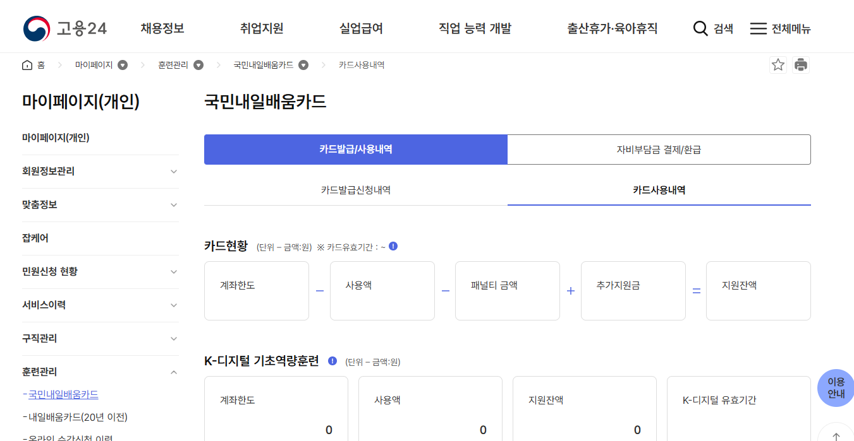Open 취업지원 top menu
The height and width of the screenshot is (441, 854).
(262, 28)
